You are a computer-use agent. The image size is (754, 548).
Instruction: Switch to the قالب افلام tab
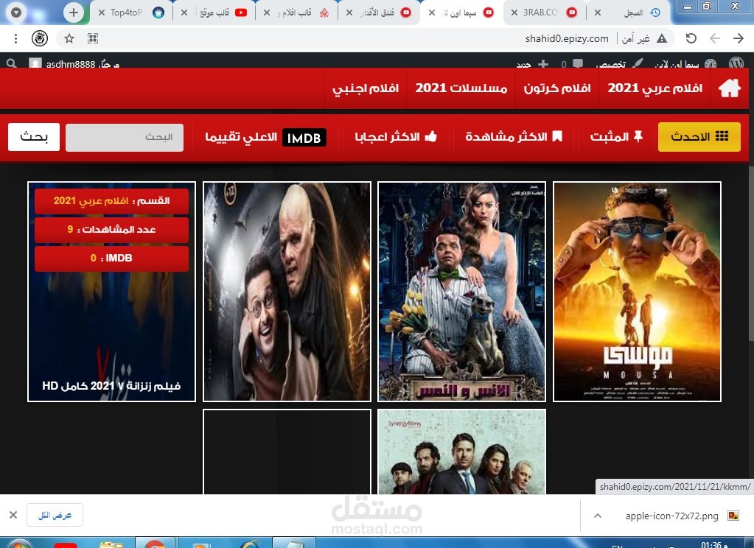point(297,13)
